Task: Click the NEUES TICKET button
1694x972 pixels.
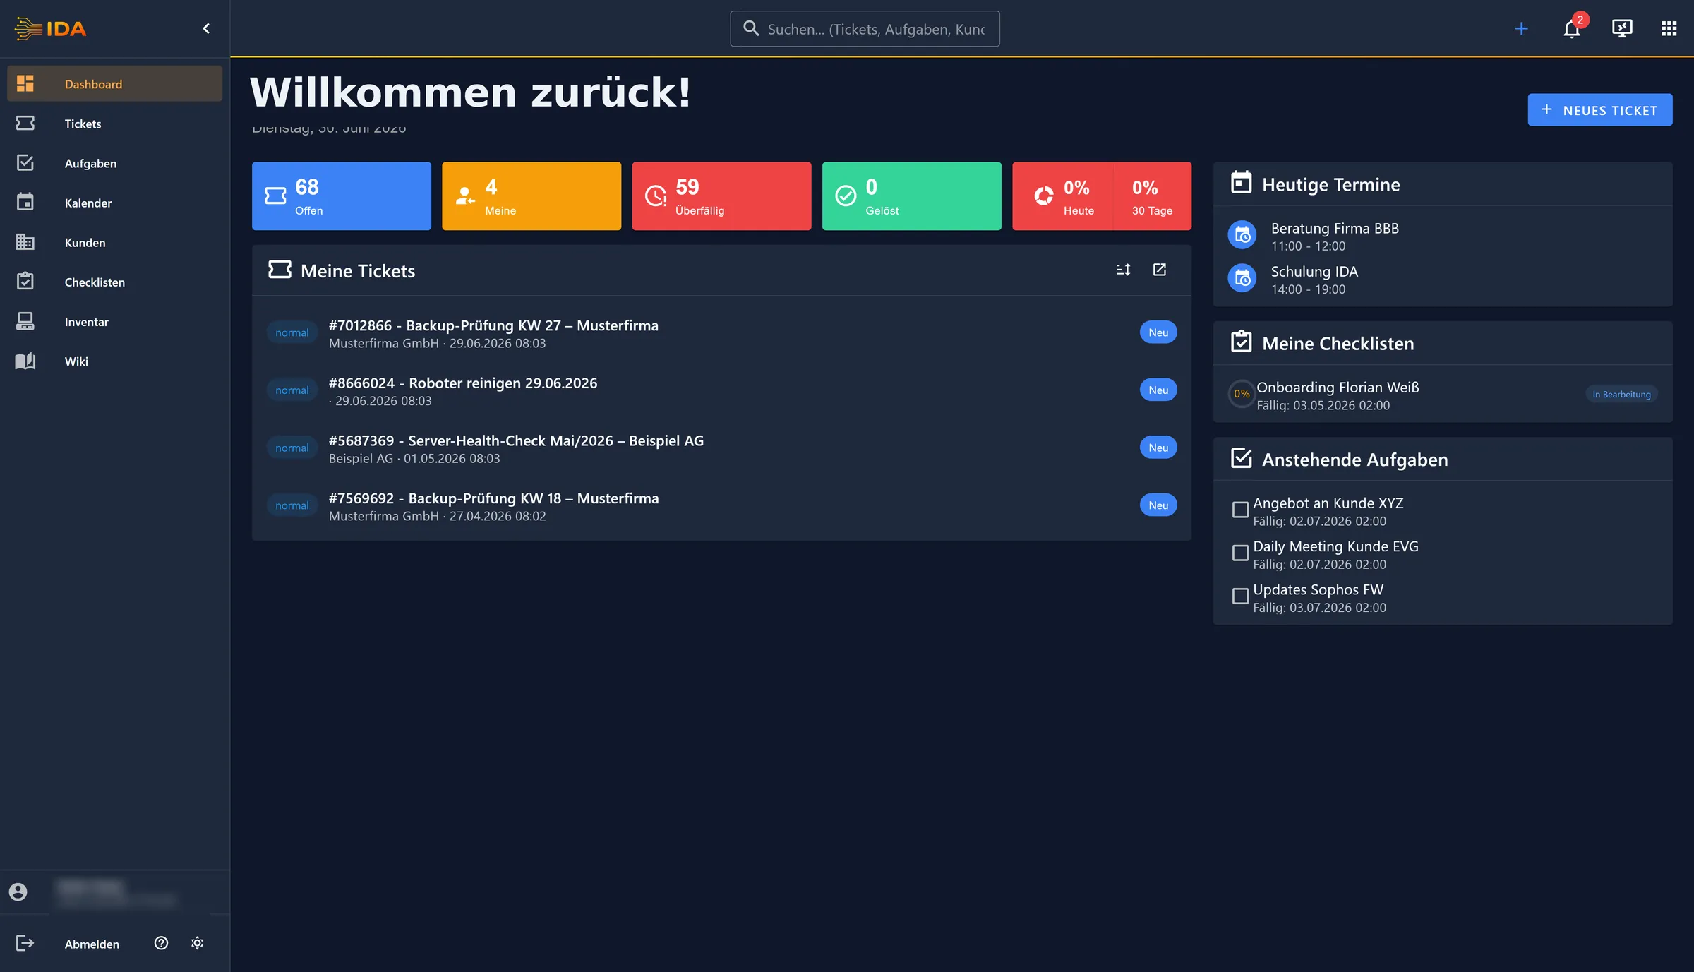Action: coord(1600,110)
